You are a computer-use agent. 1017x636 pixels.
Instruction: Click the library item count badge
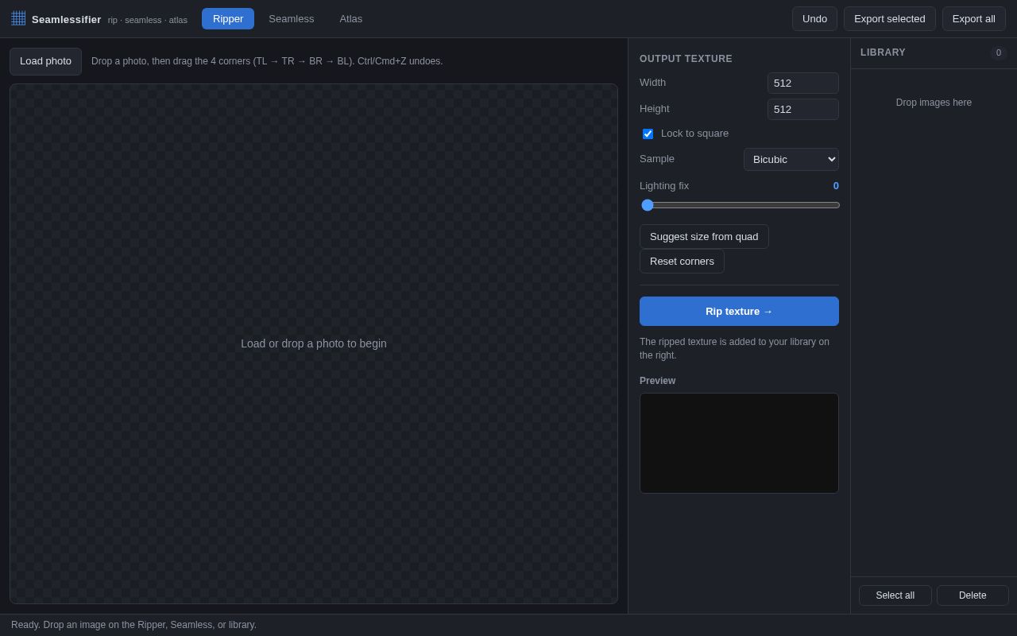[999, 52]
